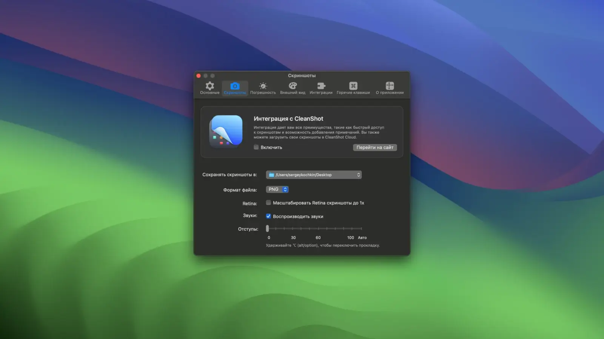Open the Горячие клавиши command icon

[x=353, y=86]
